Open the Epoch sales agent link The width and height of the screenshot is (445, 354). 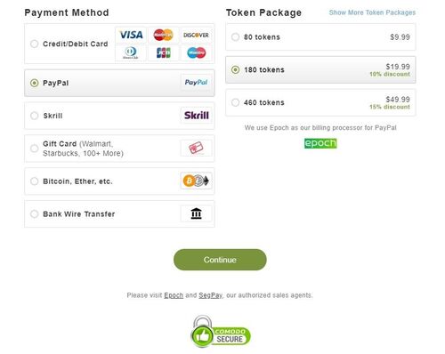coord(174,295)
